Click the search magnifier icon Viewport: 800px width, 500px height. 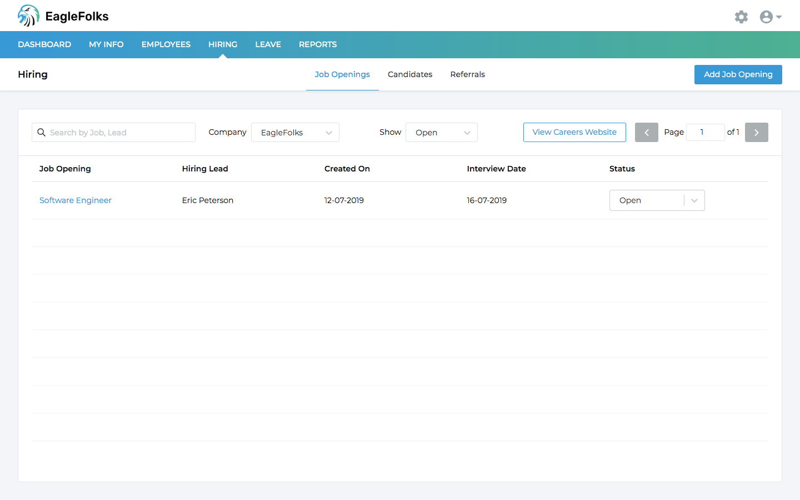click(x=41, y=133)
